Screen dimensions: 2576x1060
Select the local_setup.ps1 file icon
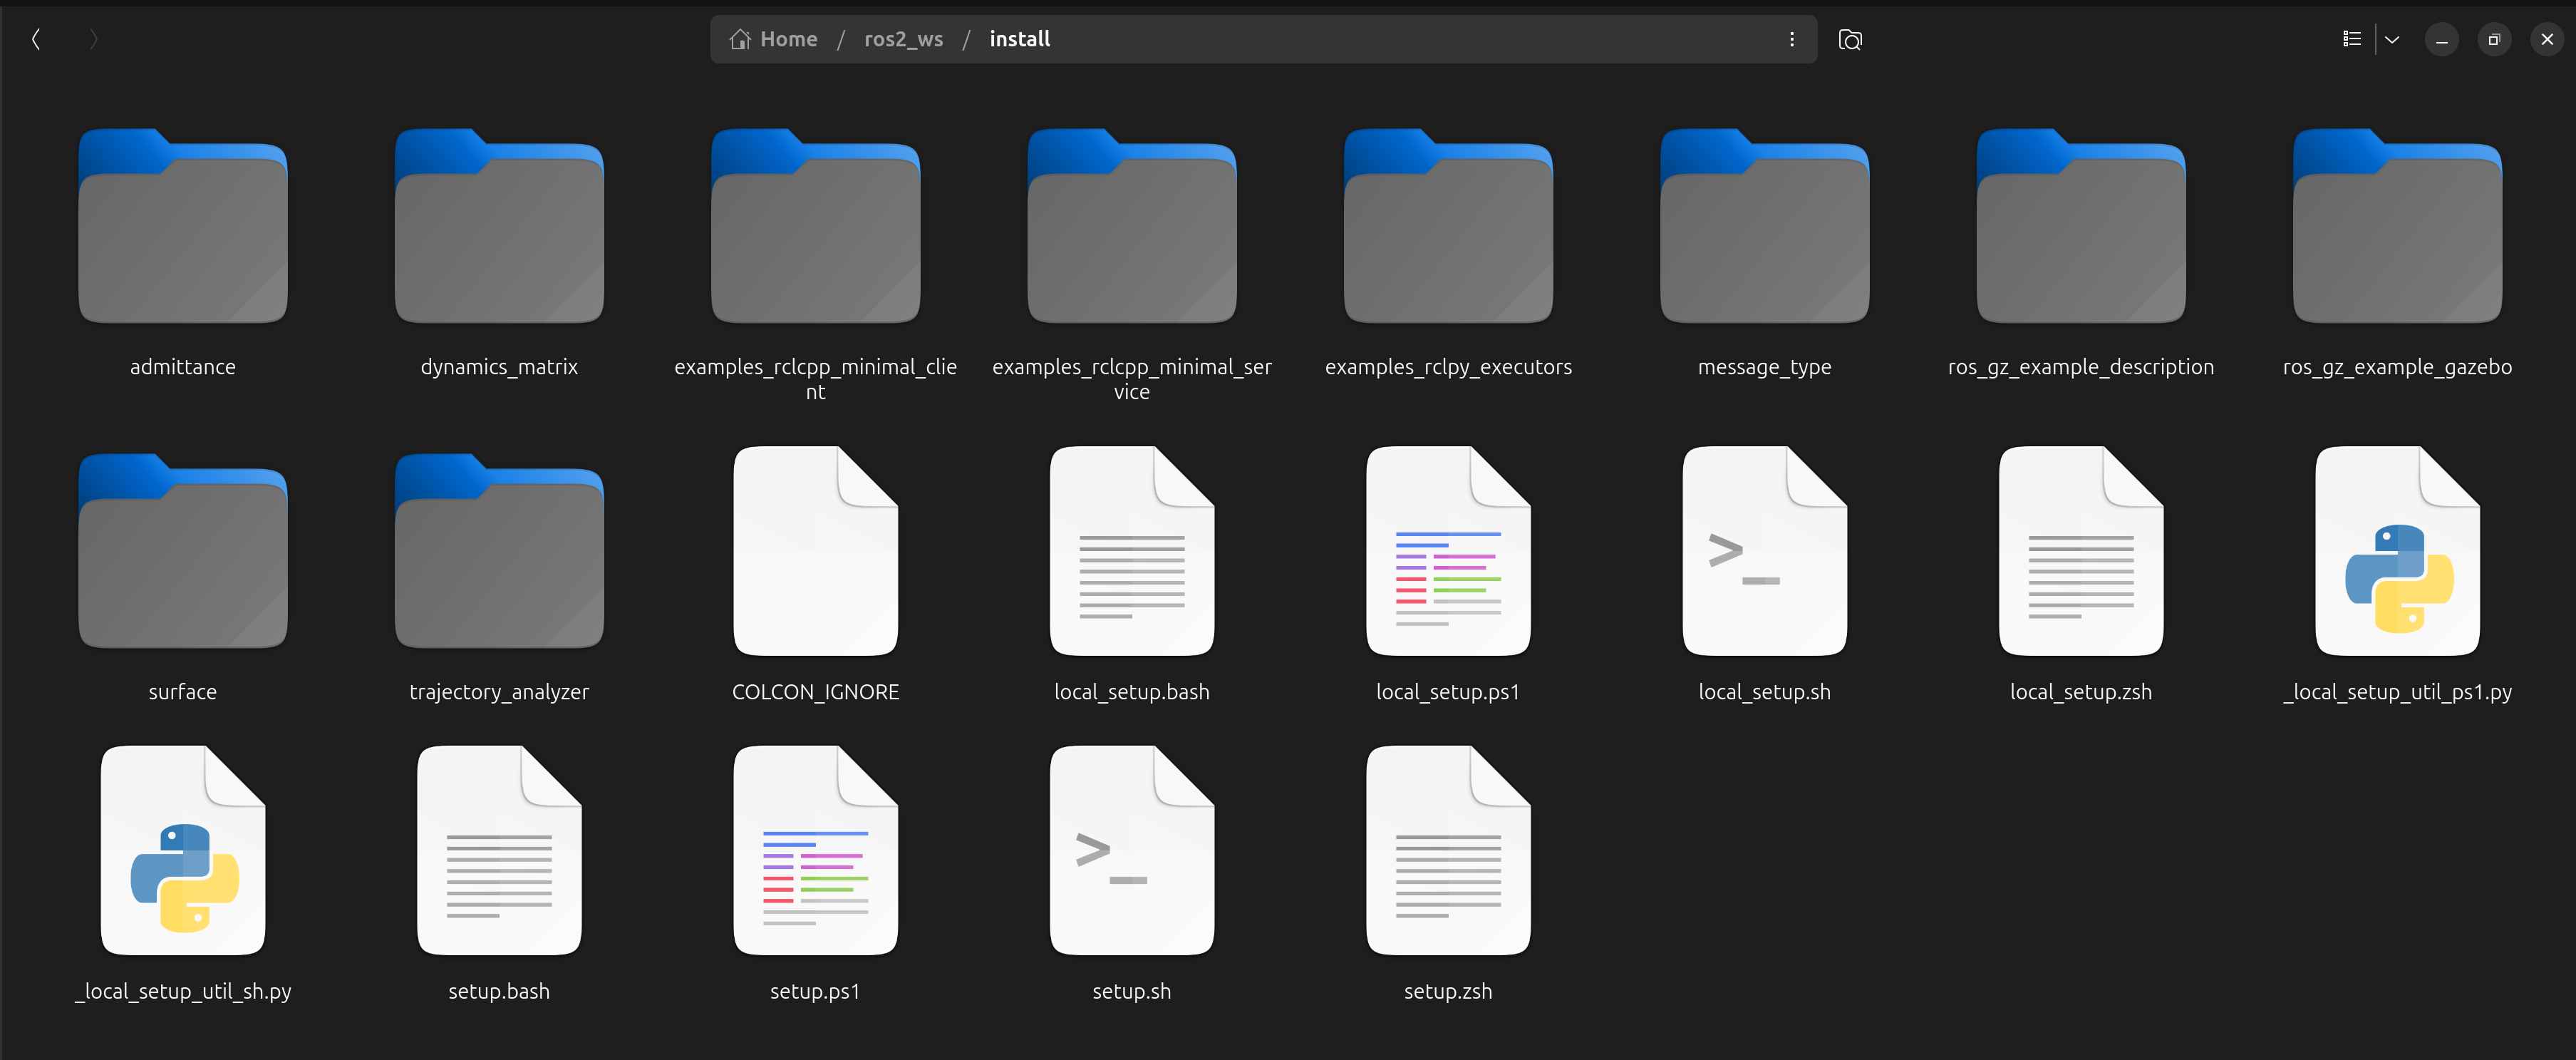point(1447,552)
